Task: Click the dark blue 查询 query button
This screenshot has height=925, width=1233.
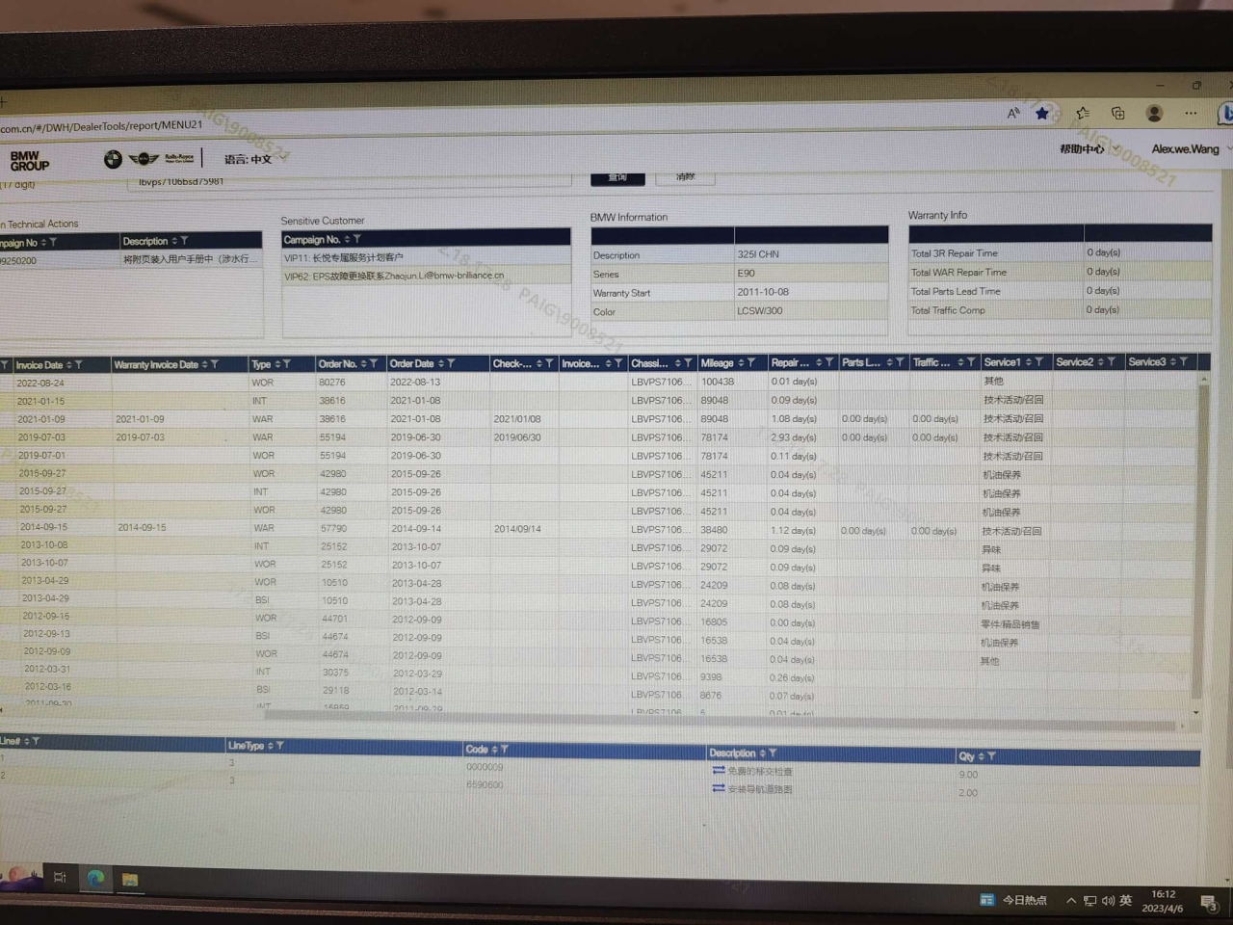Action: click(617, 178)
